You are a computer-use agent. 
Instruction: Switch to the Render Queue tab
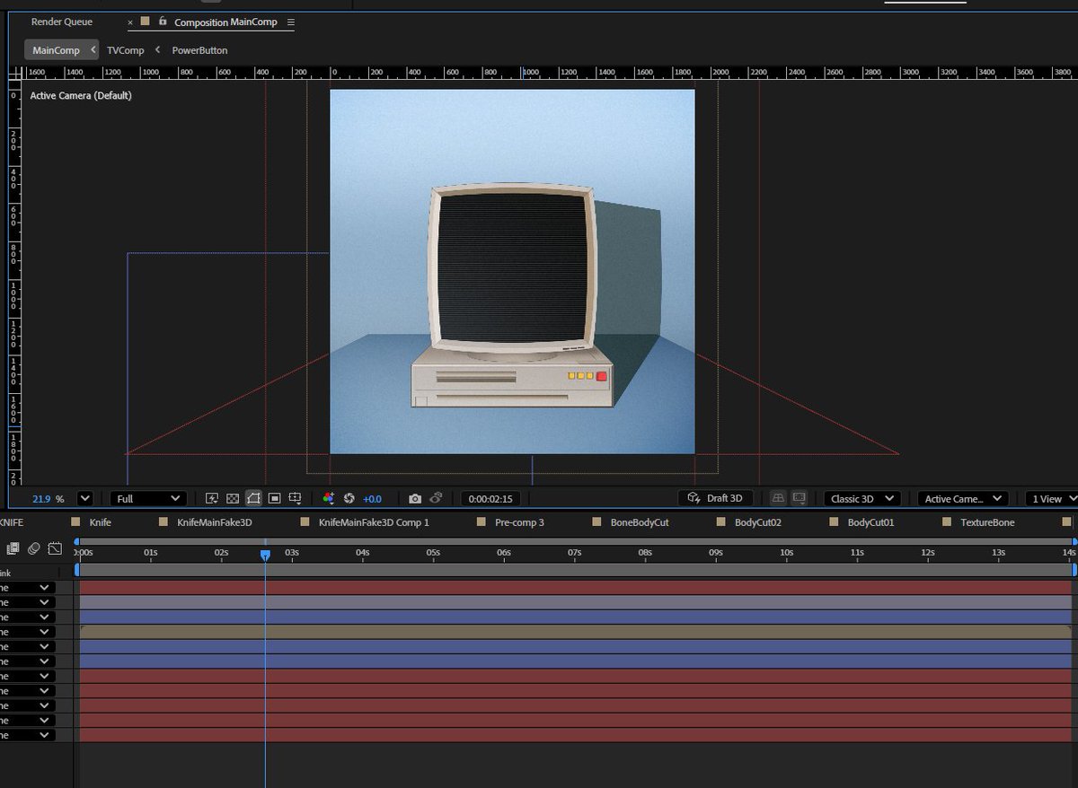click(x=62, y=22)
